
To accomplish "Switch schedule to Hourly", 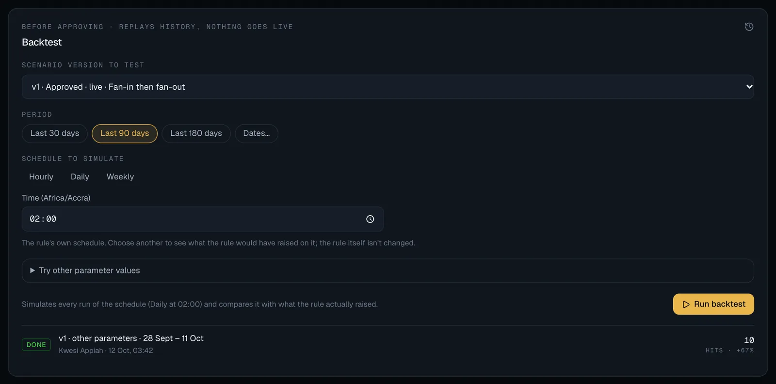I will tap(41, 177).
